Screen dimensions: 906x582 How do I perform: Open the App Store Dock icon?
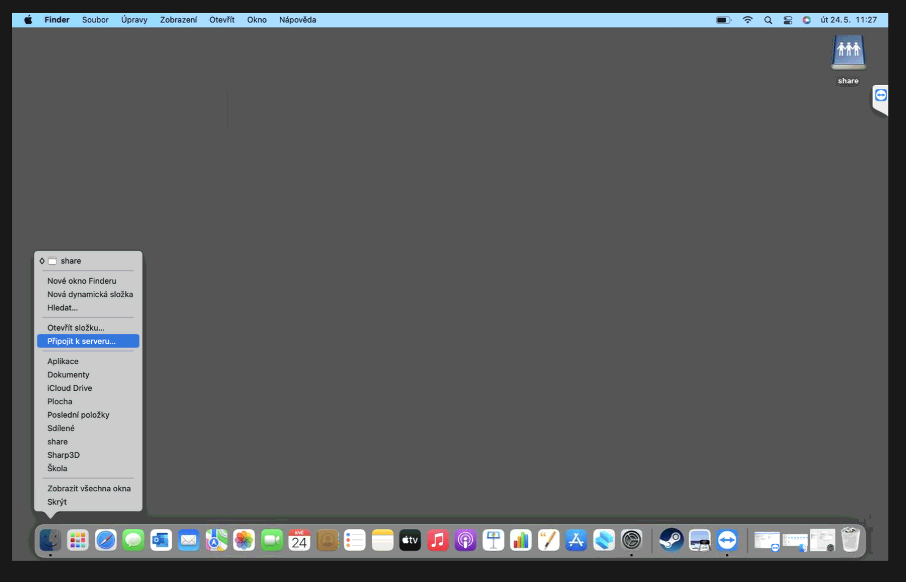576,540
